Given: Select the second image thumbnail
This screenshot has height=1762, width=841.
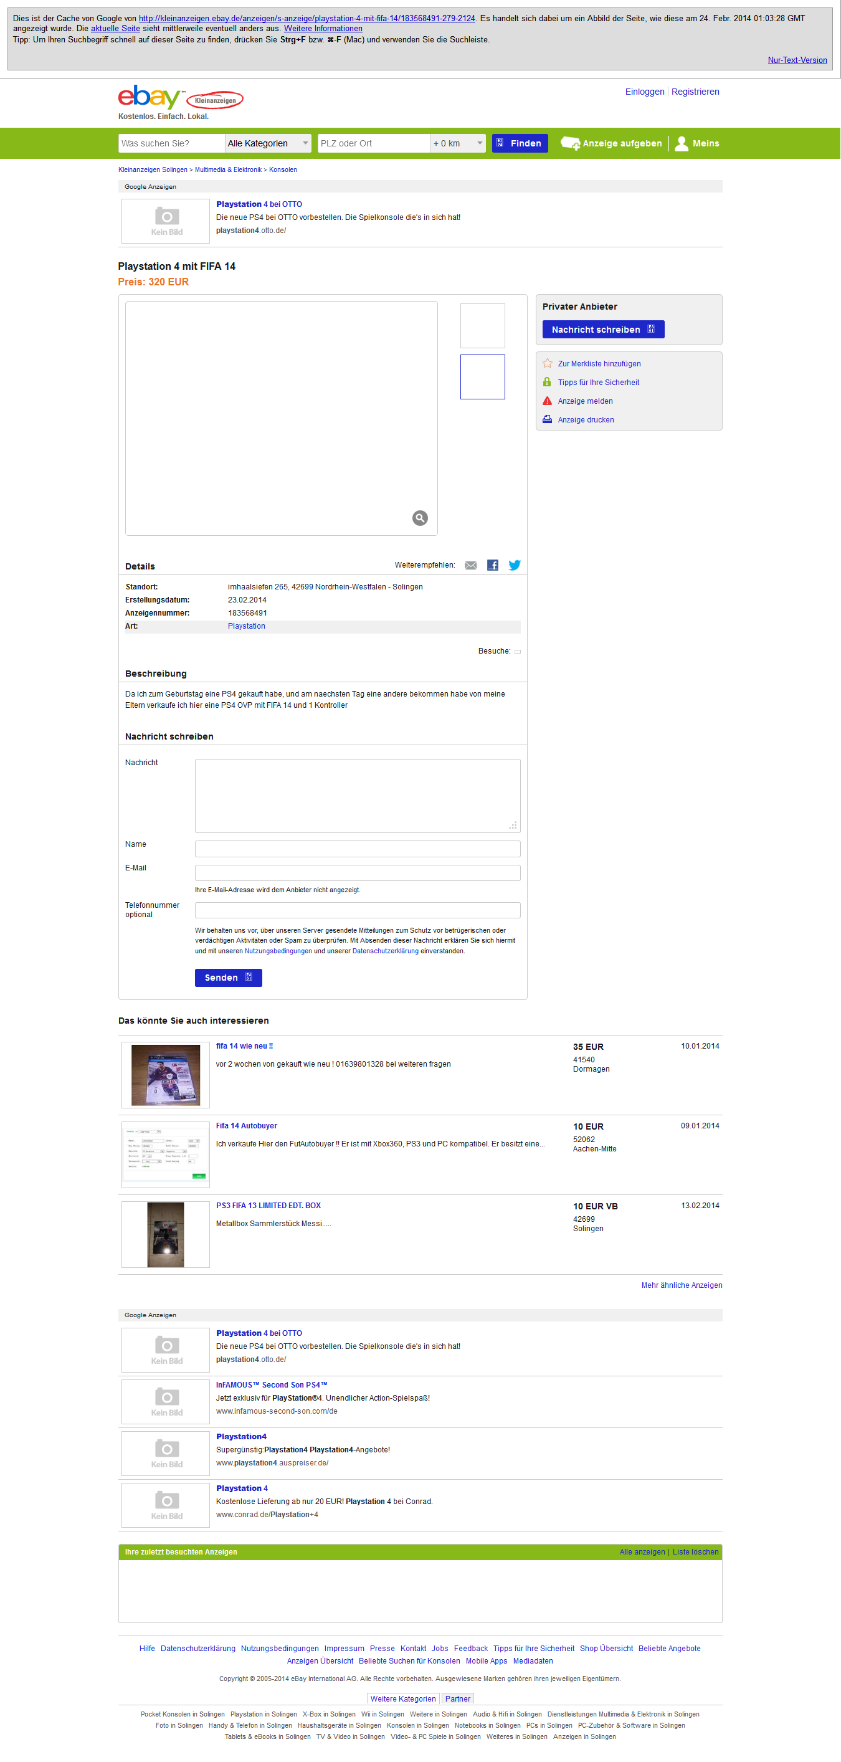Looking at the screenshot, I should 483,377.
